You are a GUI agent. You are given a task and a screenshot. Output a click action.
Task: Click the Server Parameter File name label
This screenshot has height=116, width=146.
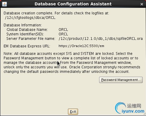click(31, 39)
